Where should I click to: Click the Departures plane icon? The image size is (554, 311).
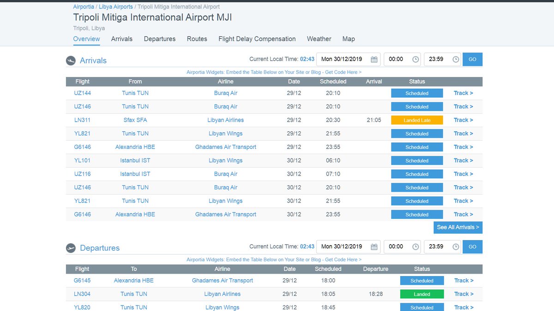pyautogui.click(x=71, y=248)
